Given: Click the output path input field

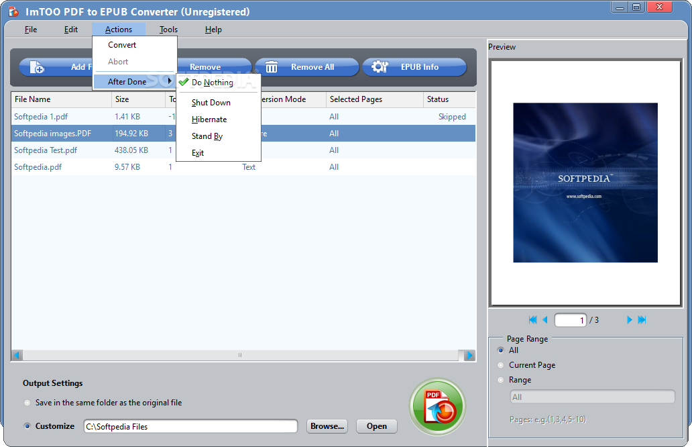Looking at the screenshot, I should point(190,426).
